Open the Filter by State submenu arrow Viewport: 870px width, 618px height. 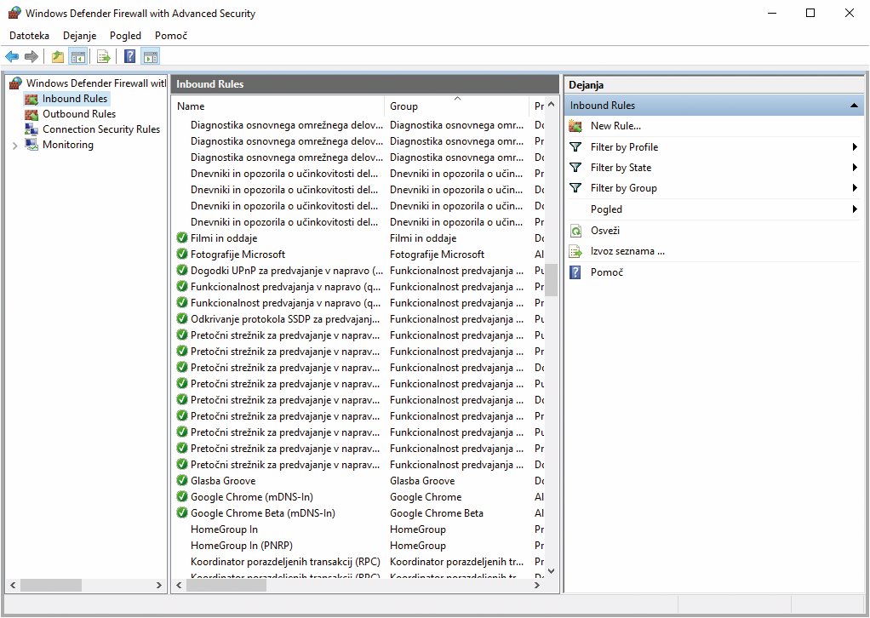[855, 168]
